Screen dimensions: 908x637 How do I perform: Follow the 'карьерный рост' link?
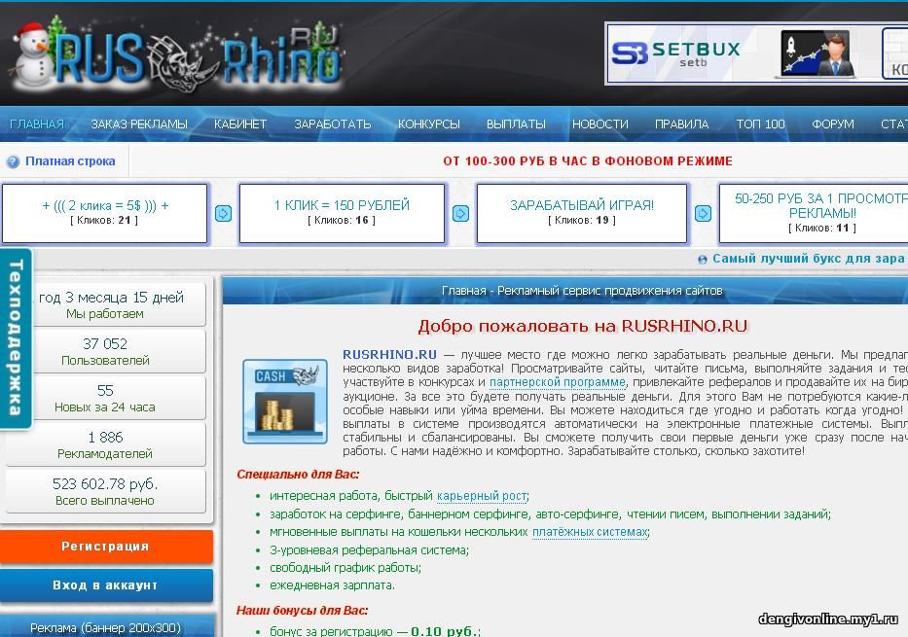[482, 496]
